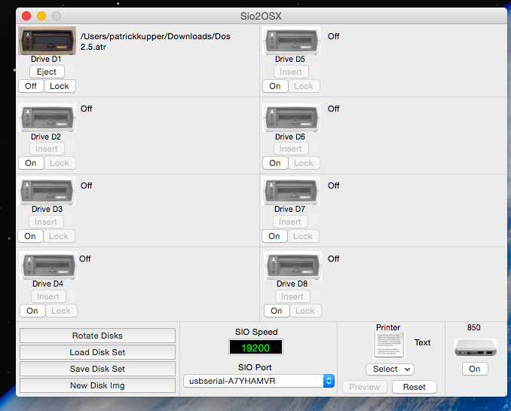This screenshot has height=411, width=511.
Task: Reset the printer output
Action: pos(415,387)
